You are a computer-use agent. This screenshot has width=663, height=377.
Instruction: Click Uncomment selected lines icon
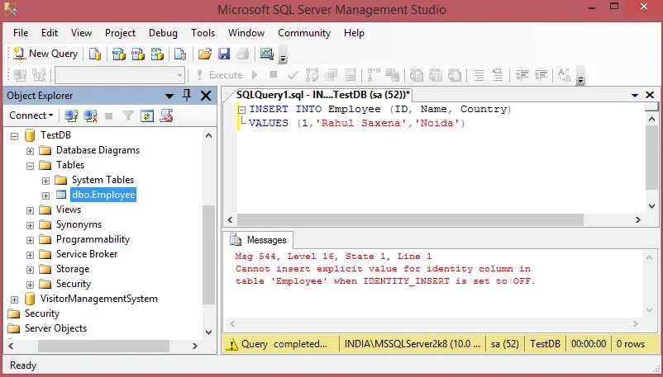coord(498,75)
